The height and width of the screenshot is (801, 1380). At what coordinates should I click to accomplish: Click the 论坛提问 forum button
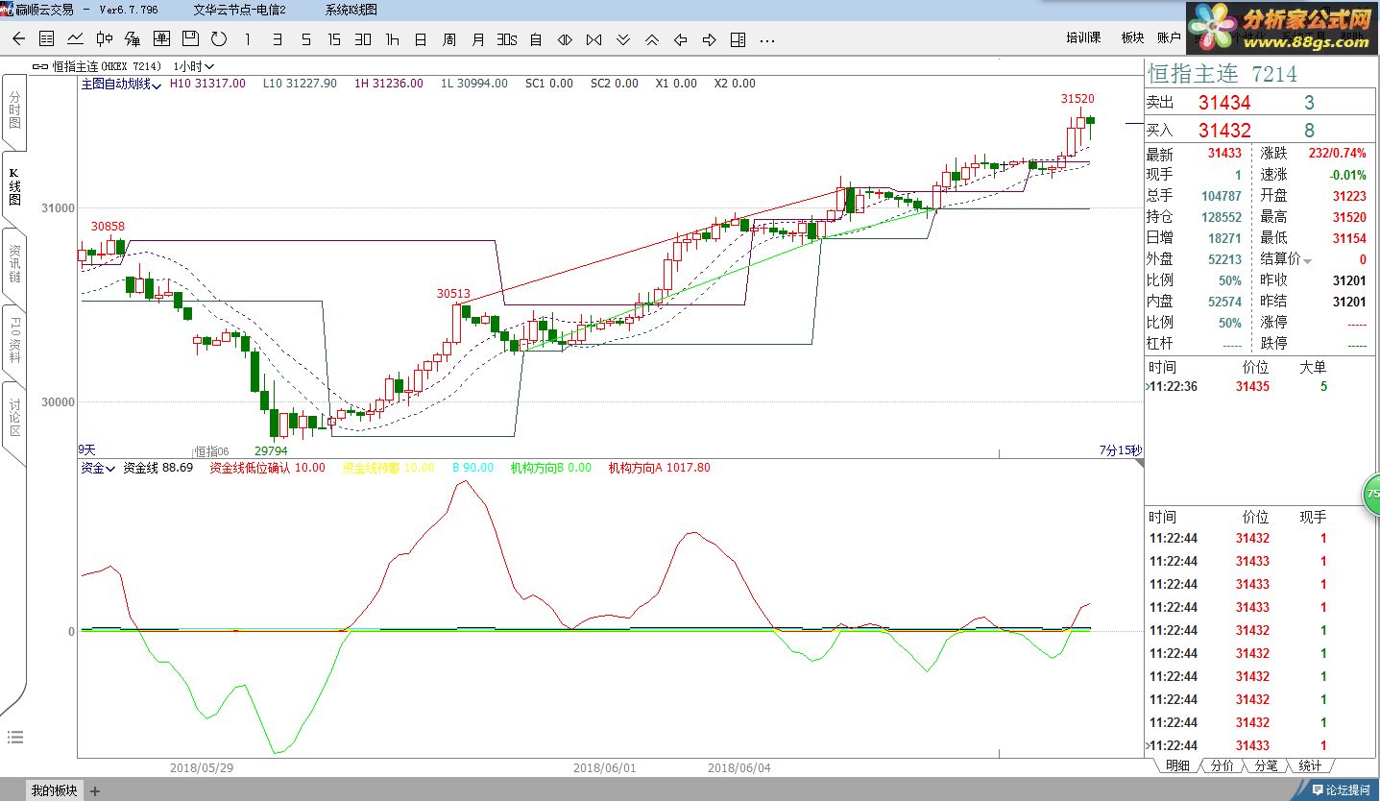click(x=1342, y=790)
